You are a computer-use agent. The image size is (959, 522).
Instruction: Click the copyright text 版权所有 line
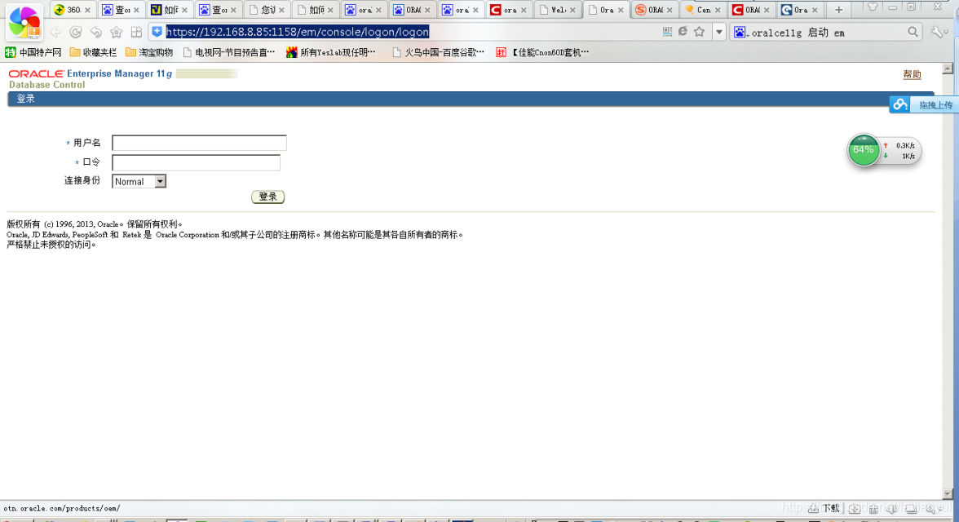(95, 224)
